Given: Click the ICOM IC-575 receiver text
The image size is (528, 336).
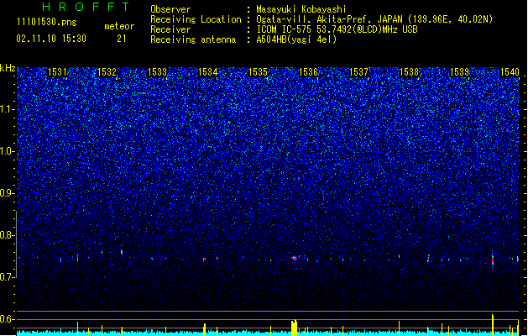Looking at the screenshot, I should pos(337,29).
